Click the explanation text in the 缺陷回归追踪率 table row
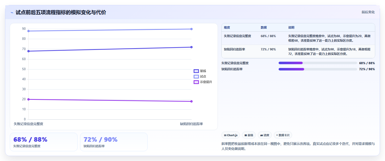 pyautogui.click(x=329, y=51)
